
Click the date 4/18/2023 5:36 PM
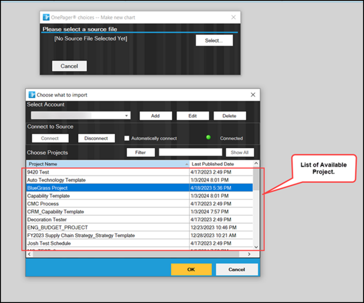(x=211, y=188)
